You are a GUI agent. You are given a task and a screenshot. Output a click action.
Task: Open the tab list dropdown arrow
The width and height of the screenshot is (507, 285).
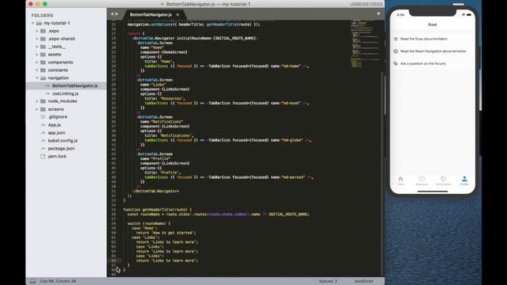379,14
